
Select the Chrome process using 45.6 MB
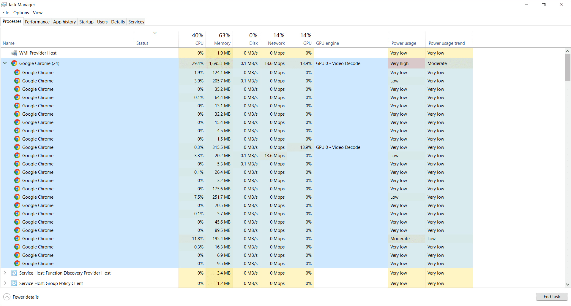tap(236, 222)
